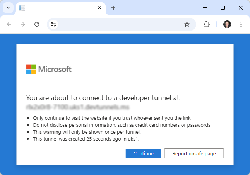Reload the current page
The image size is (250, 175).
(x=37, y=24)
